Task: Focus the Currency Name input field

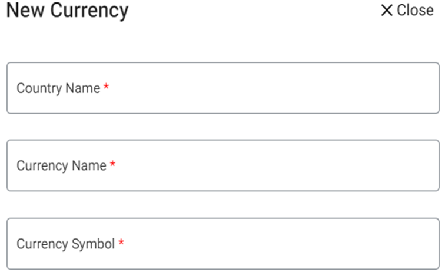Action: pos(222,165)
